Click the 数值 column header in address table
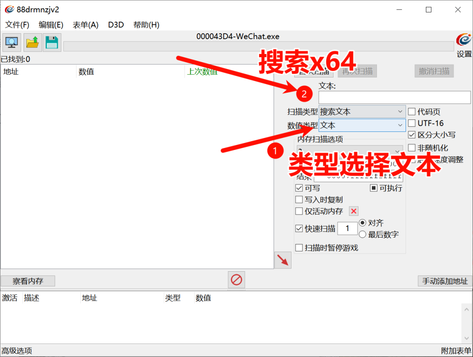The width and height of the screenshot is (473, 357). [x=203, y=298]
